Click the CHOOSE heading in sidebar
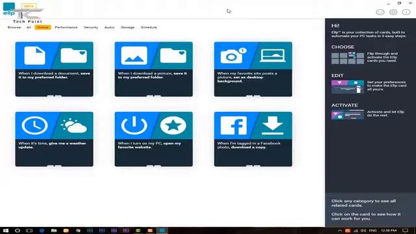Viewport: 416px width, 234px height. coord(343,47)
